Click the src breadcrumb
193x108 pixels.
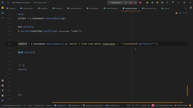(25, 105)
